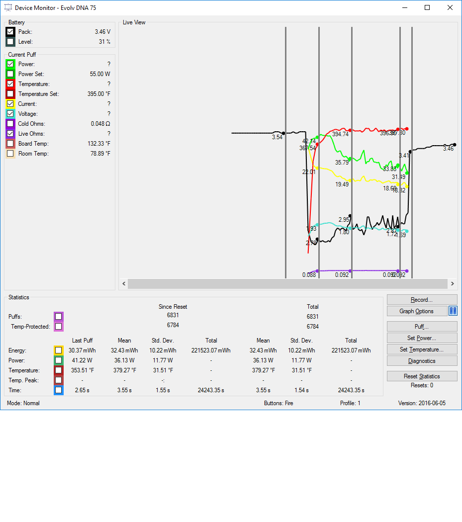Click the pause button beside Graph Options
This screenshot has height=522, width=462.
[453, 311]
